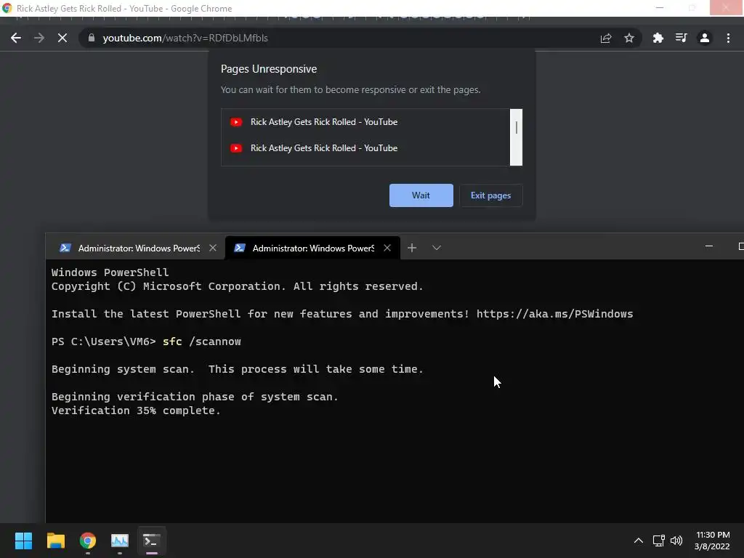
Task: Stop loading the YouTube page
Action: pos(62,38)
